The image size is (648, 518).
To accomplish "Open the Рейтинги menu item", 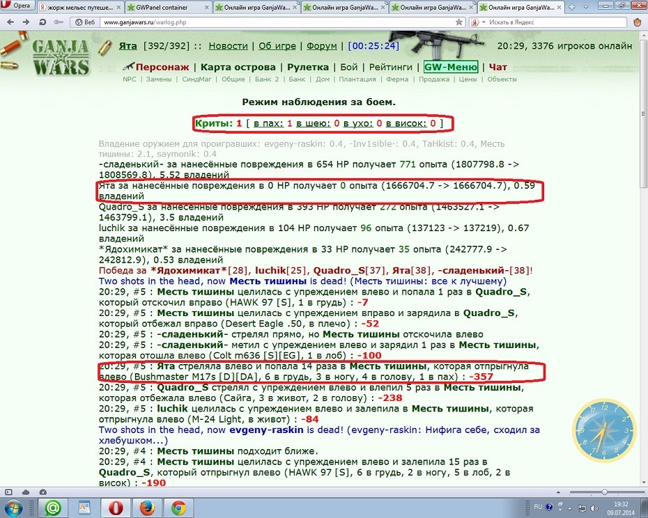I will coord(390,67).
